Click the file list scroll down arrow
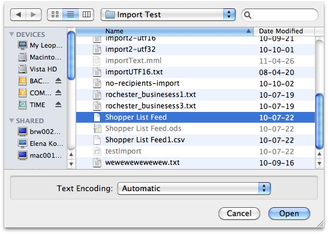 319,164
